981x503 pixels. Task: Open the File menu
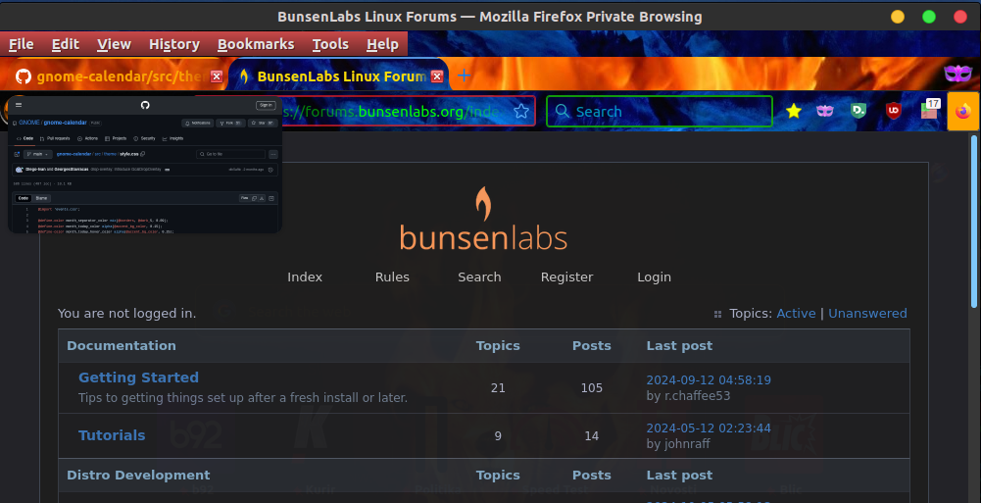[22, 44]
